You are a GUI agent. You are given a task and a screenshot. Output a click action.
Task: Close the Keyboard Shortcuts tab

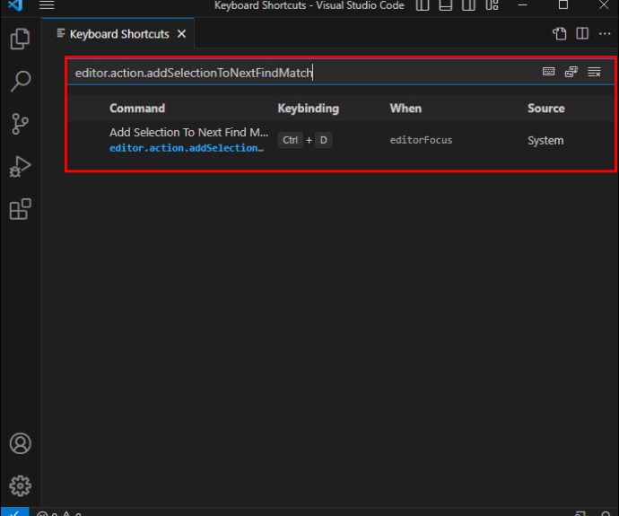[181, 34]
